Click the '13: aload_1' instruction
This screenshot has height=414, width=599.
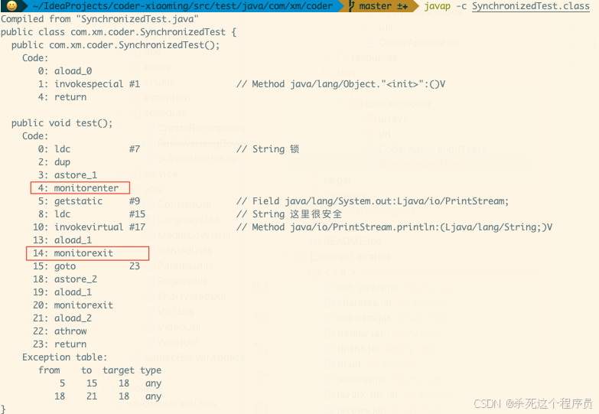[x=62, y=240]
